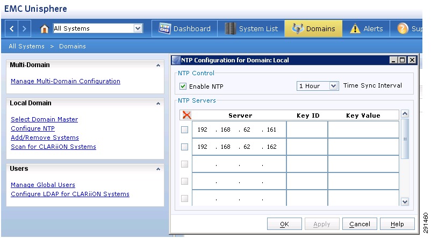This screenshot has width=431, height=238.
Task: Collapse the Multi-Domain panel
Action: click(158, 65)
